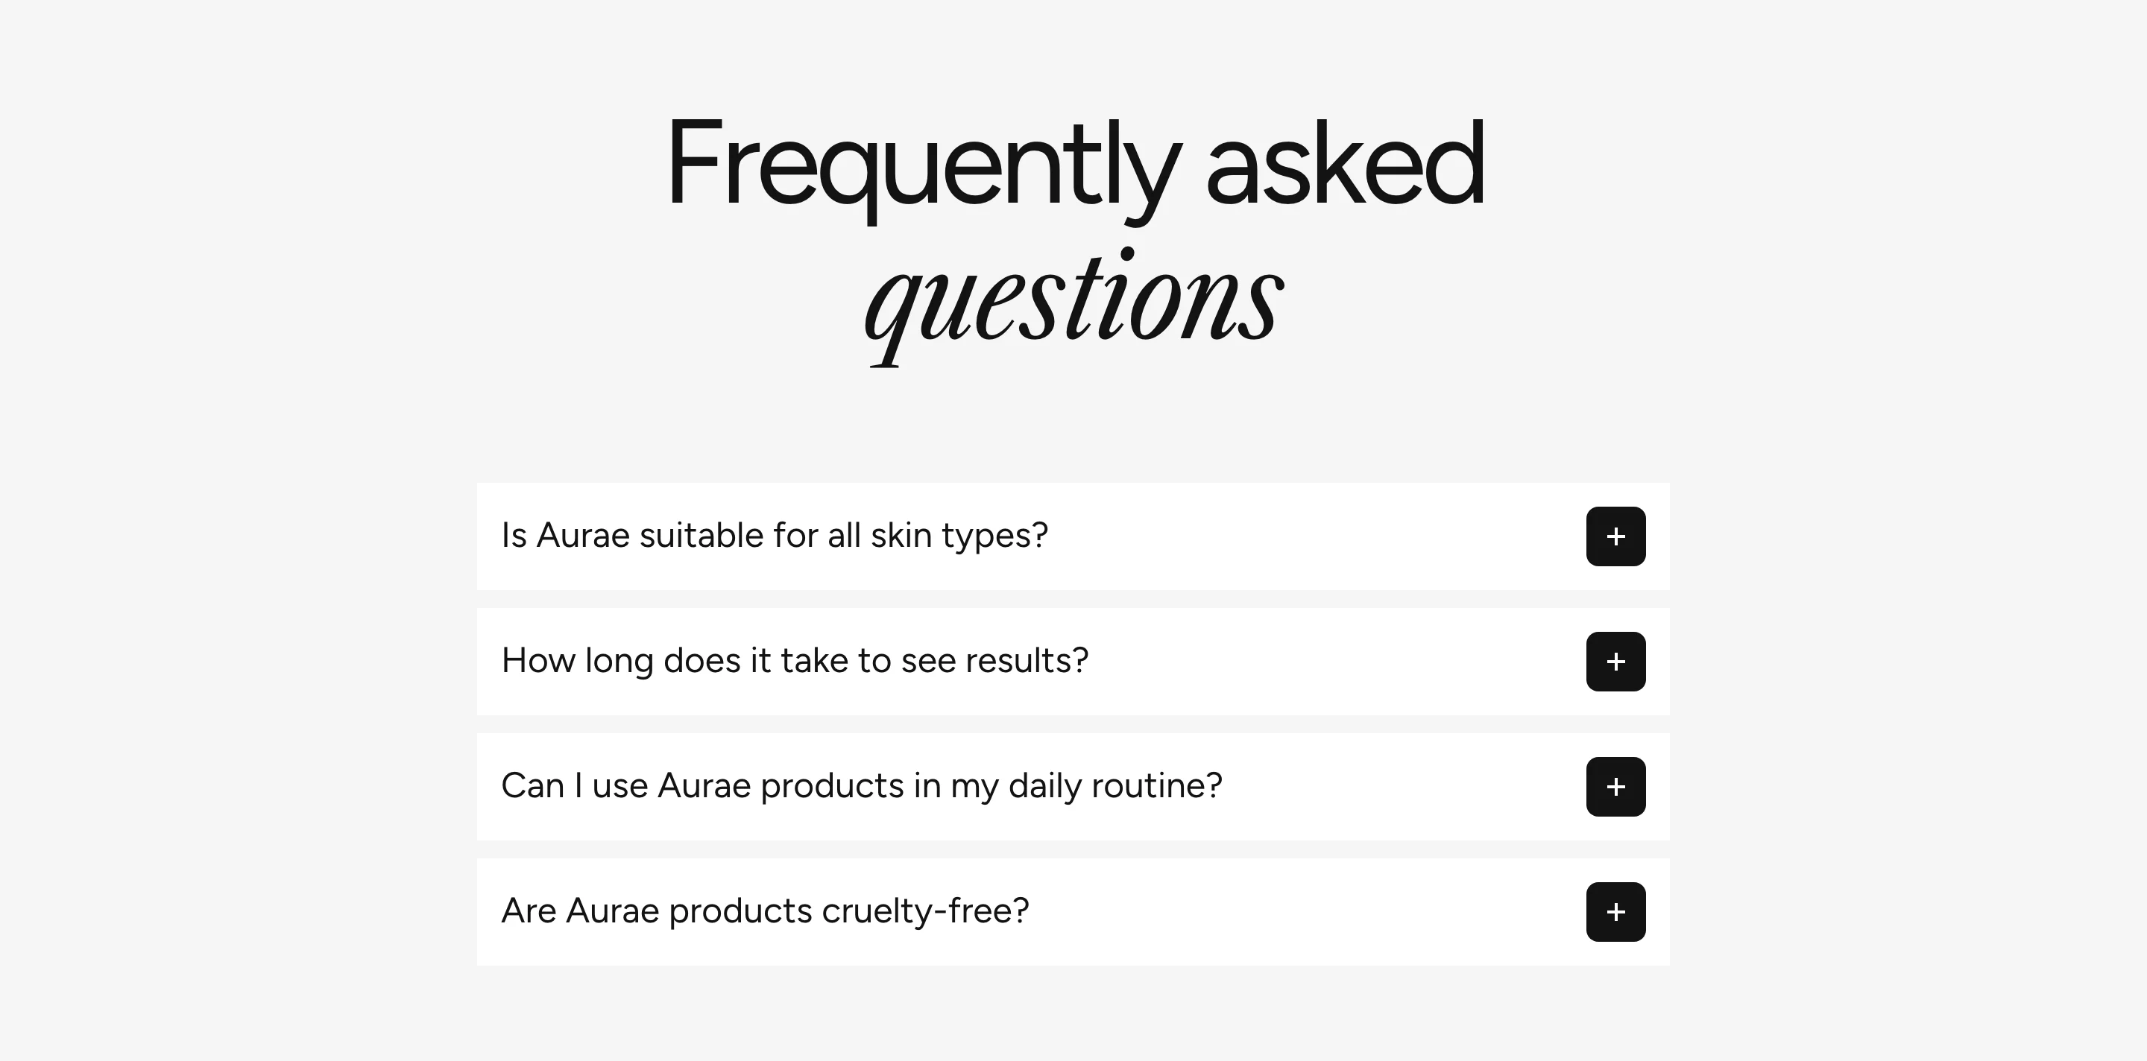Click the text "Are Aurae products cruelty-free?"
Image resolution: width=2147 pixels, height=1061 pixels.
click(x=765, y=910)
